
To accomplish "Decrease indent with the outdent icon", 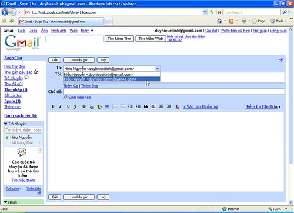I will 130,106.
